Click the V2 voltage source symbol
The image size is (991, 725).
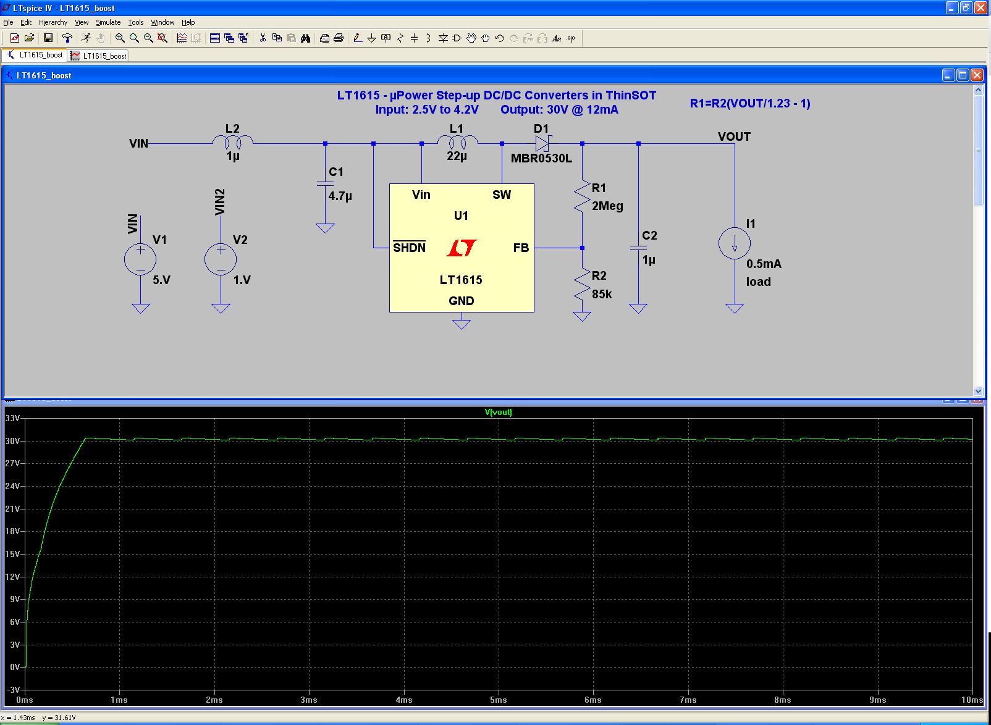point(221,259)
